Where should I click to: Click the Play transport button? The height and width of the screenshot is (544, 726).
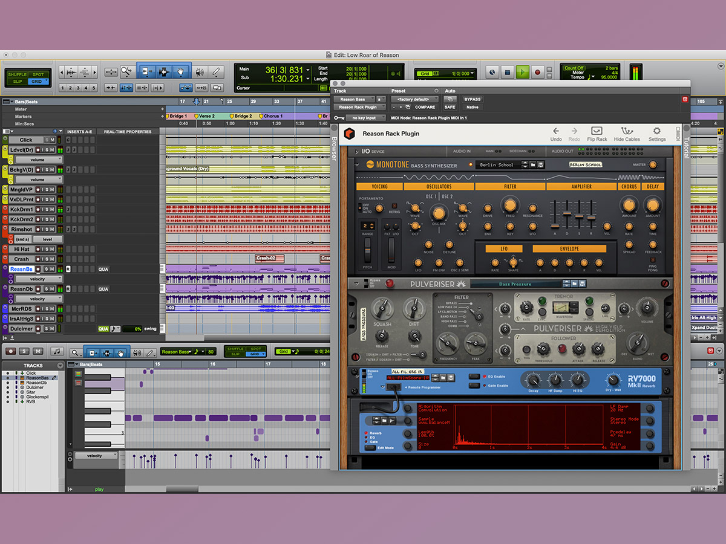[x=522, y=72]
